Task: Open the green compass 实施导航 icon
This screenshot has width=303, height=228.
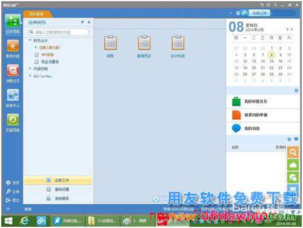Action: pyautogui.click(x=13, y=119)
